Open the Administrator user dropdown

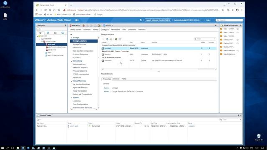188,20
